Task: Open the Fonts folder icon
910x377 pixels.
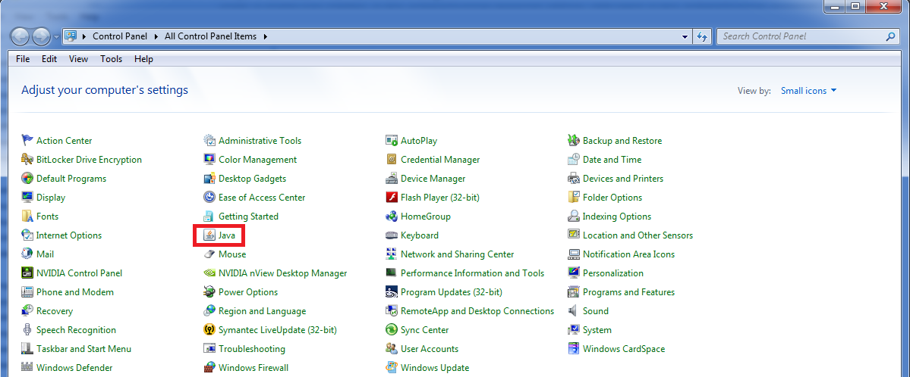Action: [27, 216]
